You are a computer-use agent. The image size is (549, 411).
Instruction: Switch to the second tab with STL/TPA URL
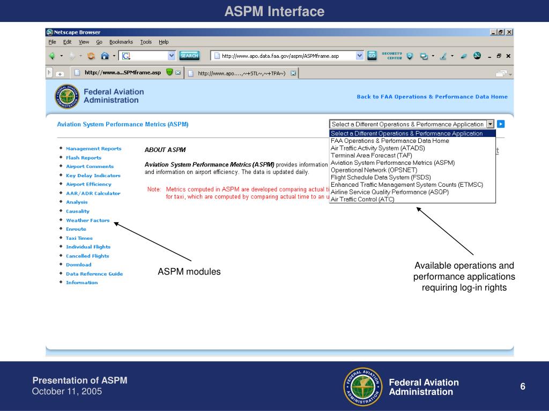click(241, 73)
